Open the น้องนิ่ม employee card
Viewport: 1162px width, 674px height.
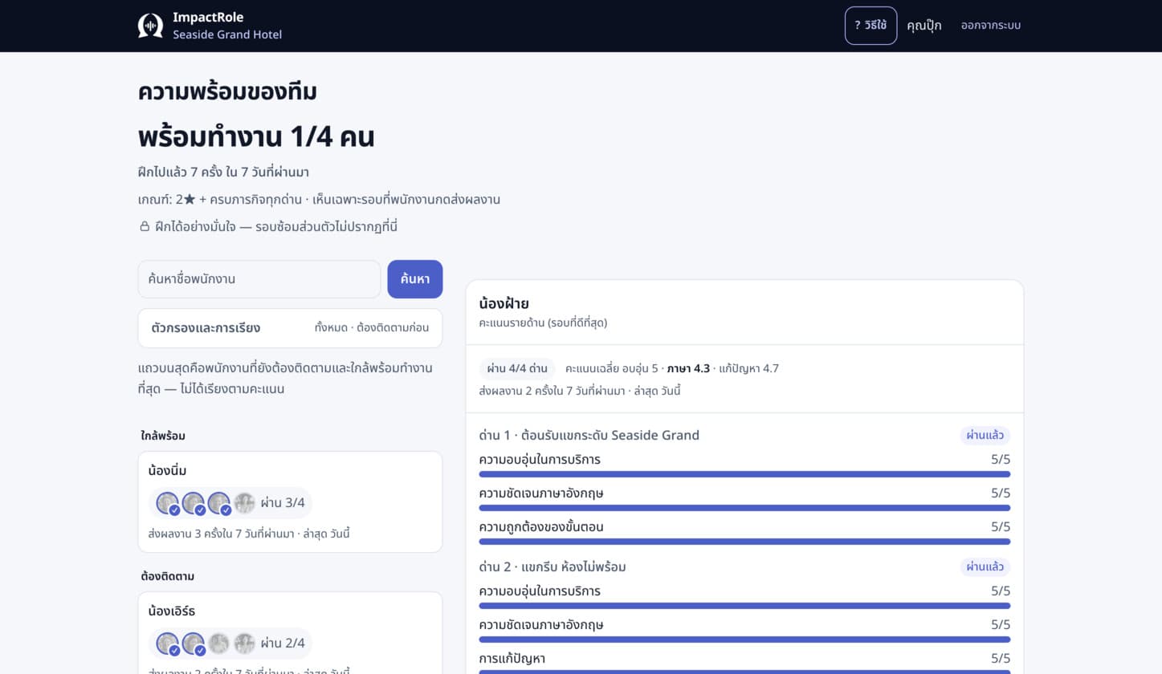click(x=290, y=501)
